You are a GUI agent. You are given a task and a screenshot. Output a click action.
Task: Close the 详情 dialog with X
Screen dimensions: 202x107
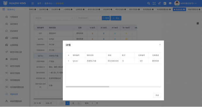pyautogui.click(x=160, y=44)
